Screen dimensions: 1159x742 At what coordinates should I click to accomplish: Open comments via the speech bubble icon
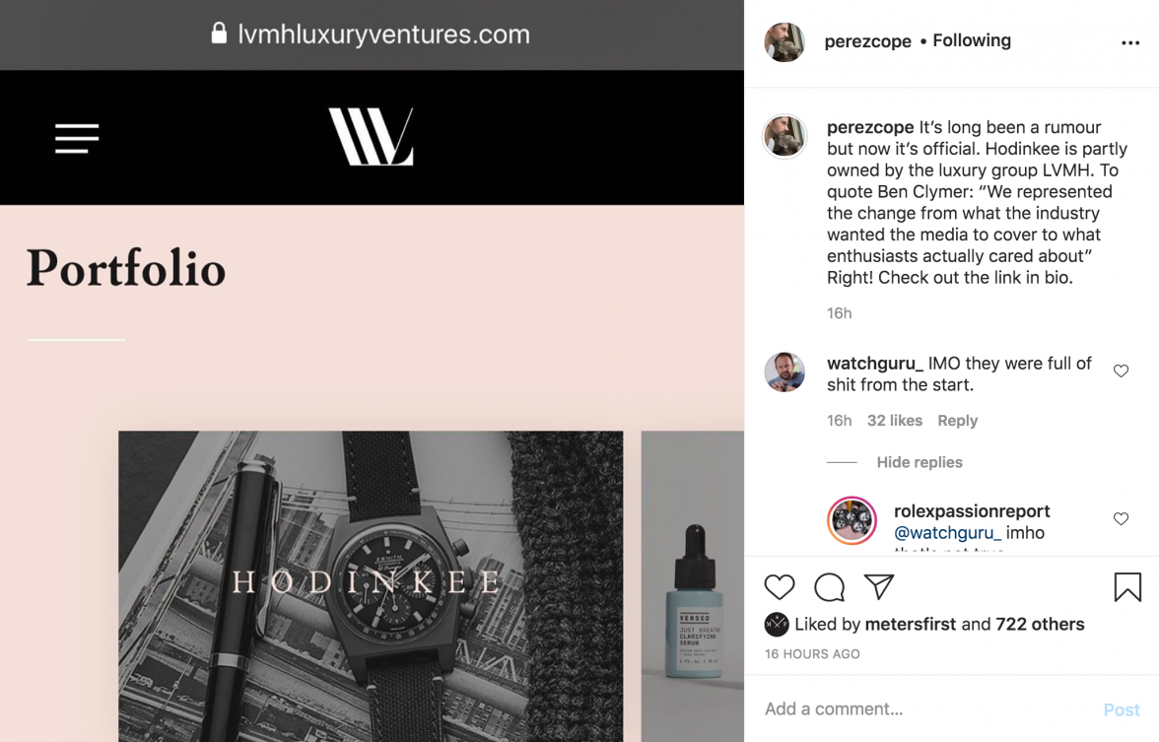(830, 587)
